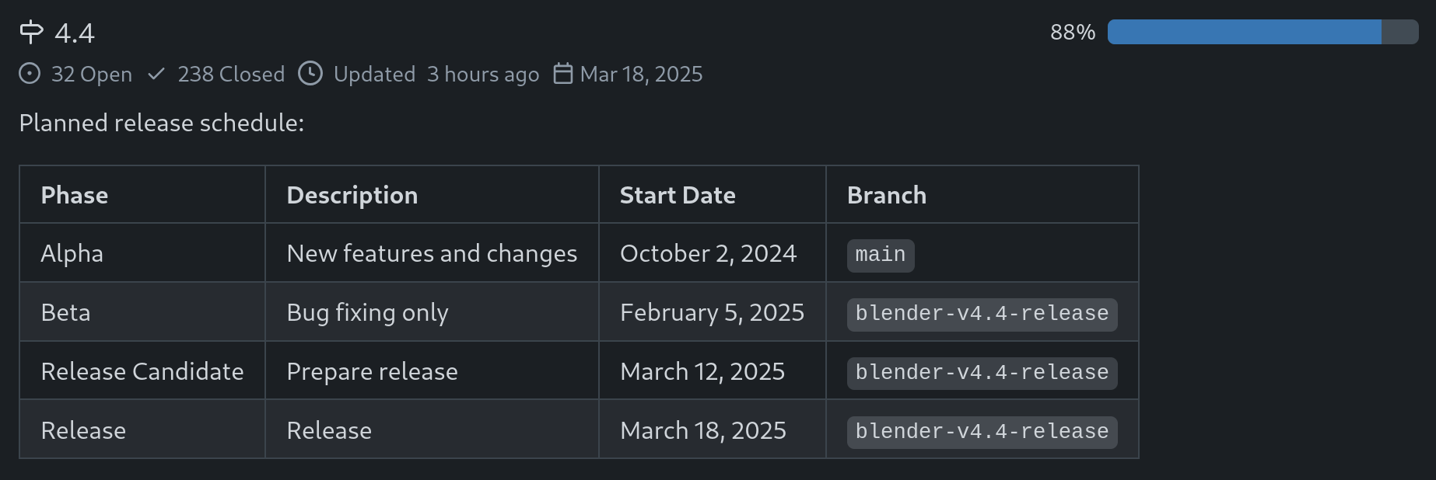
Task: Click the clock icon next to Updated
Action: (310, 74)
